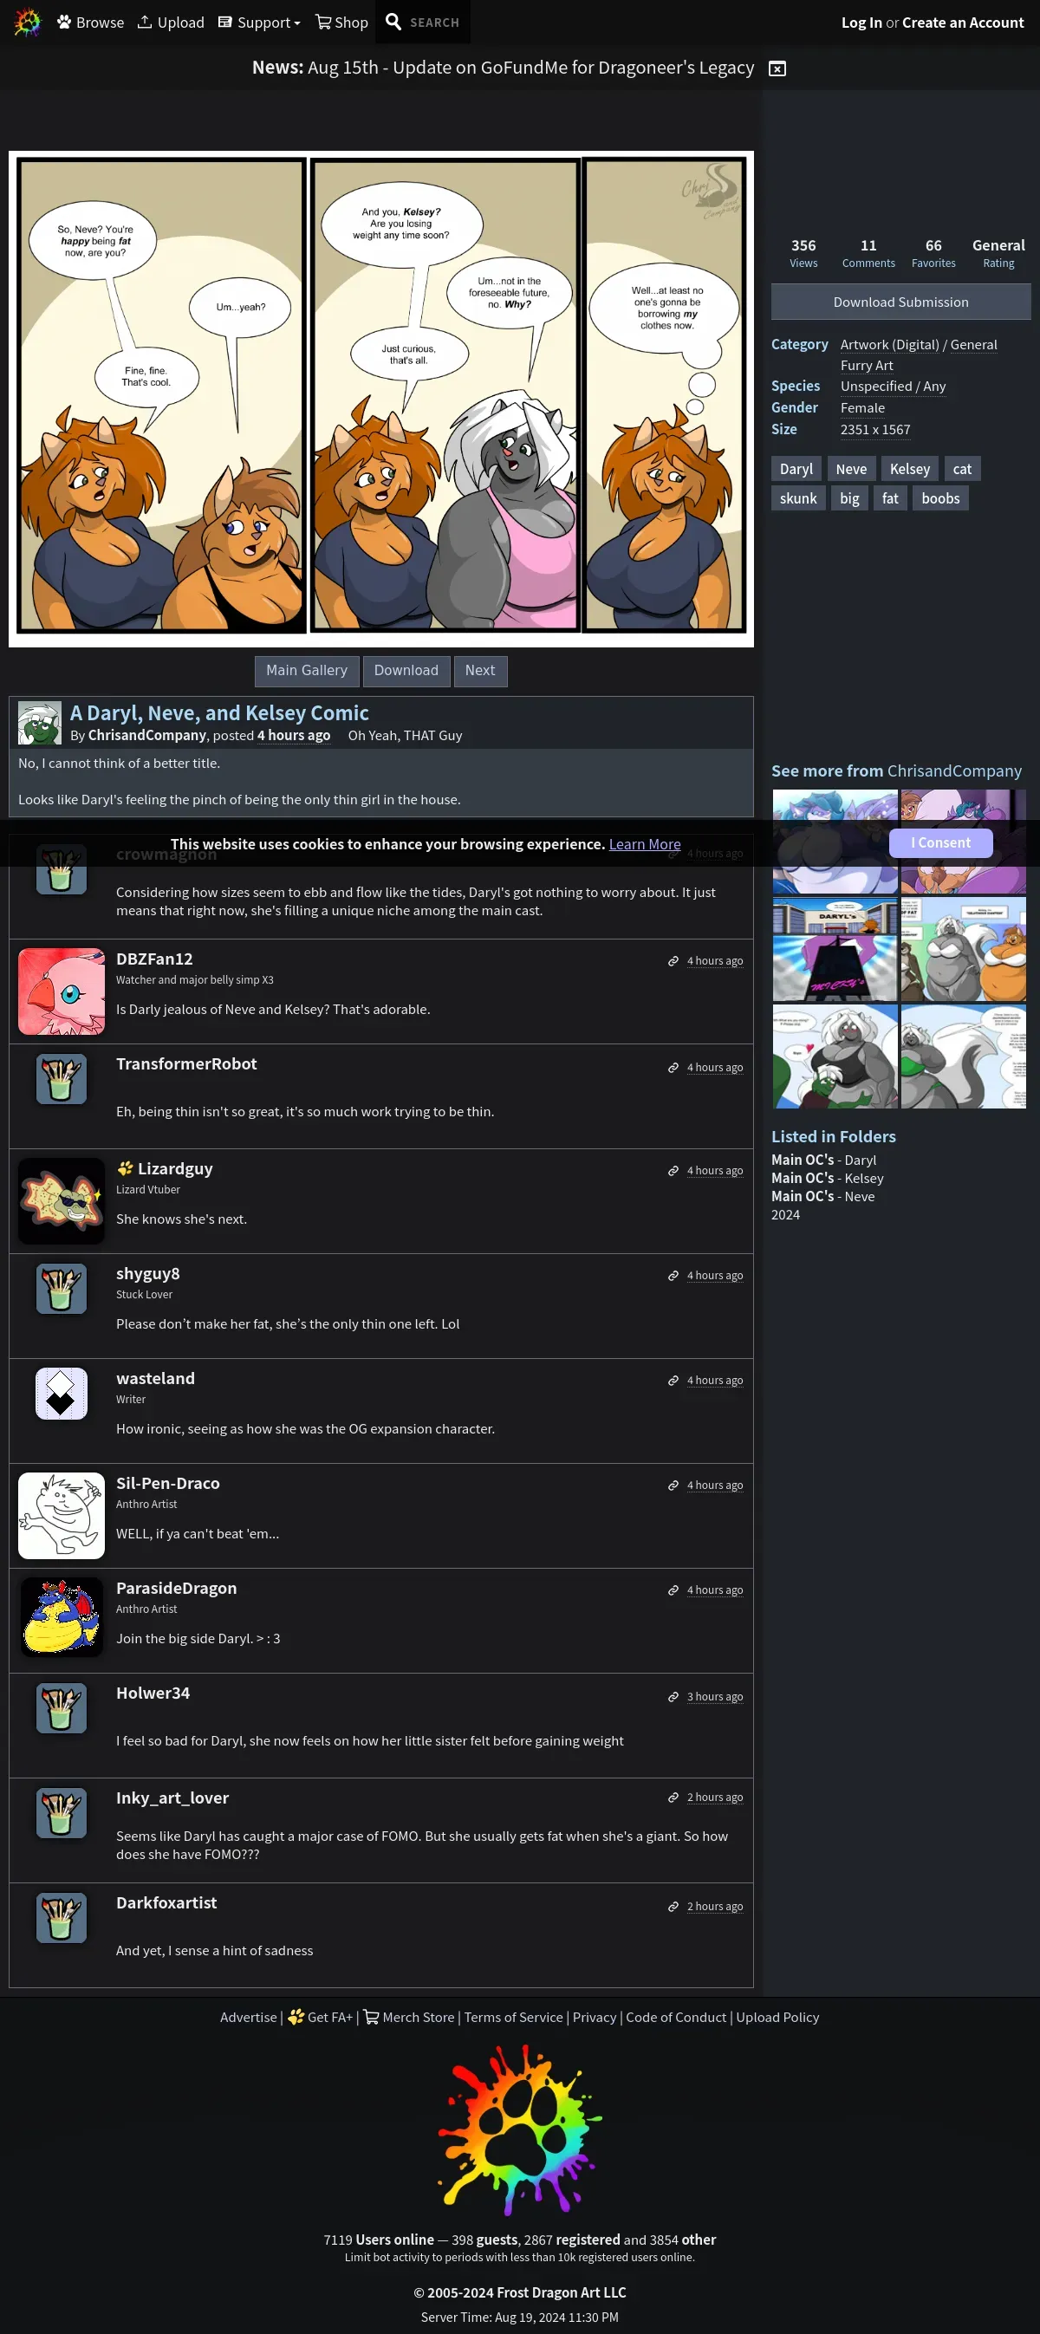Open shyguy8 default avatar
The height and width of the screenshot is (2334, 1040).
point(62,1289)
